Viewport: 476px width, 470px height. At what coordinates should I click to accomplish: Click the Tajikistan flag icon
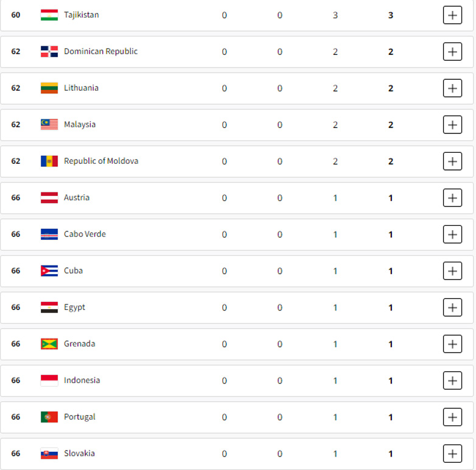49,15
